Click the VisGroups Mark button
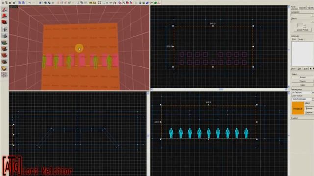Screen dimensions: 314x176 pyautogui.click(x=305, y=68)
